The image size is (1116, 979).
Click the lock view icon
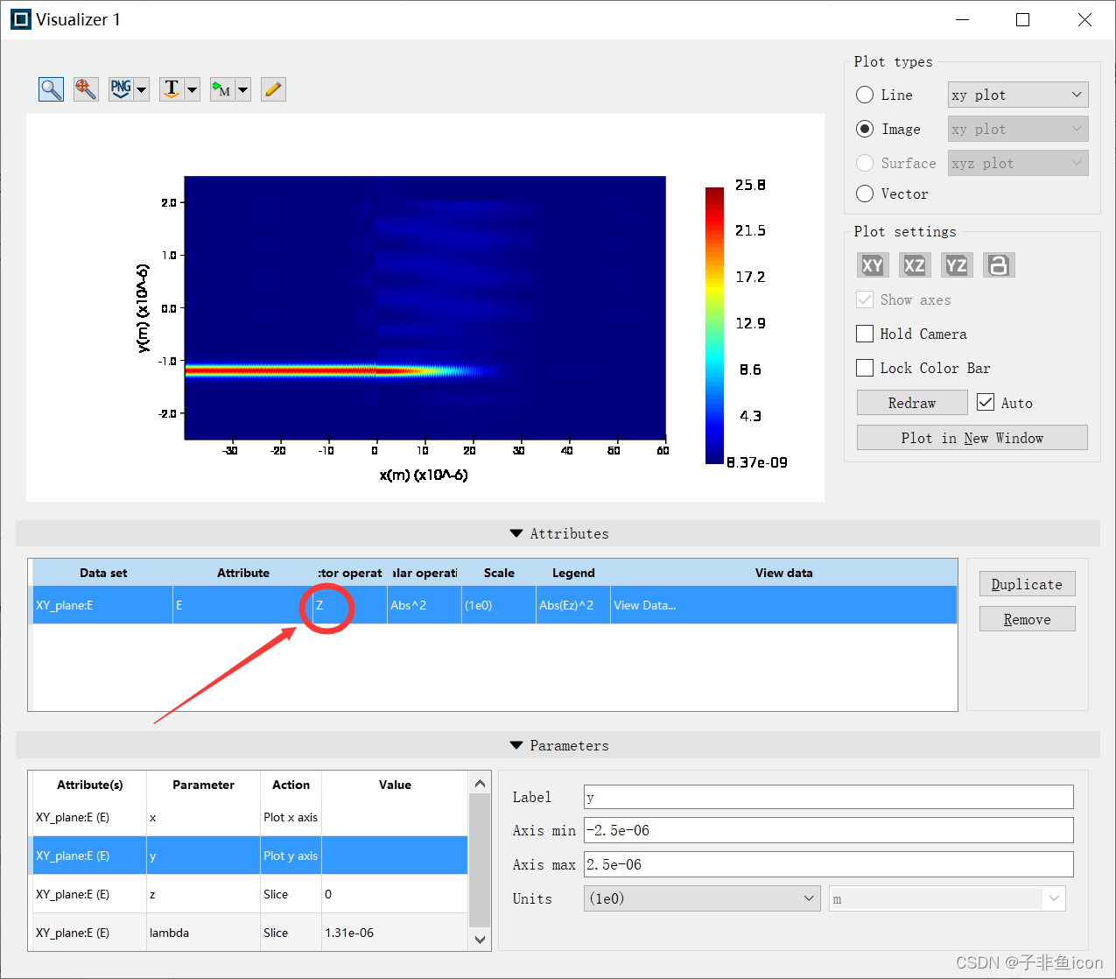pos(999,265)
